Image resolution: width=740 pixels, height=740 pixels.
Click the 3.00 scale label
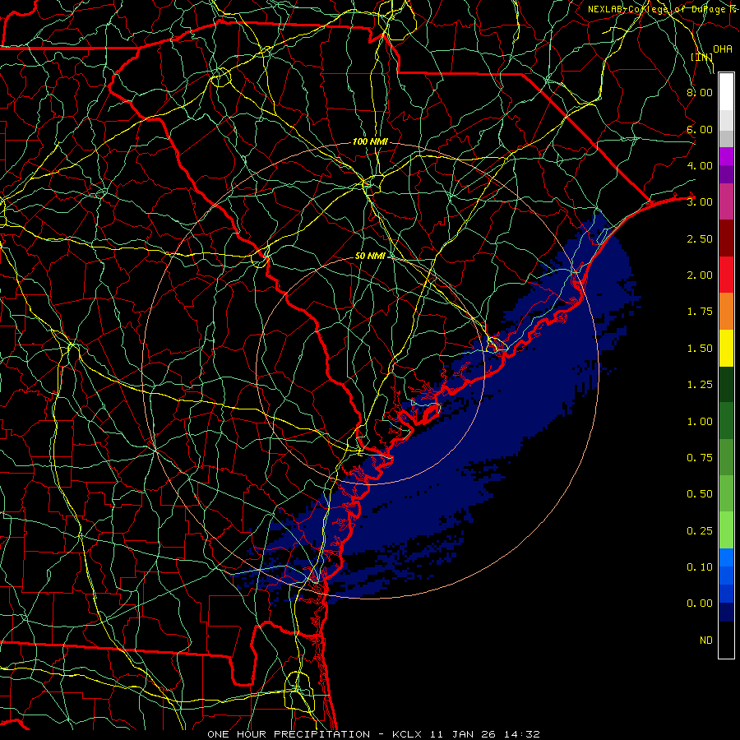point(700,202)
